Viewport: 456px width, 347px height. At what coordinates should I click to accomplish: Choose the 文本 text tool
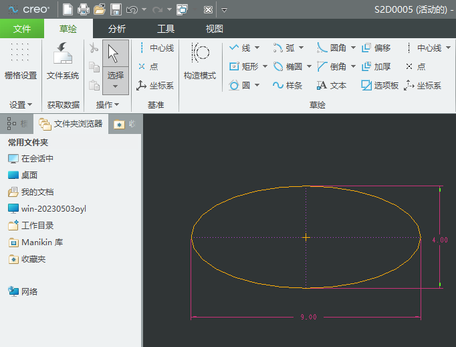pyautogui.click(x=332, y=85)
